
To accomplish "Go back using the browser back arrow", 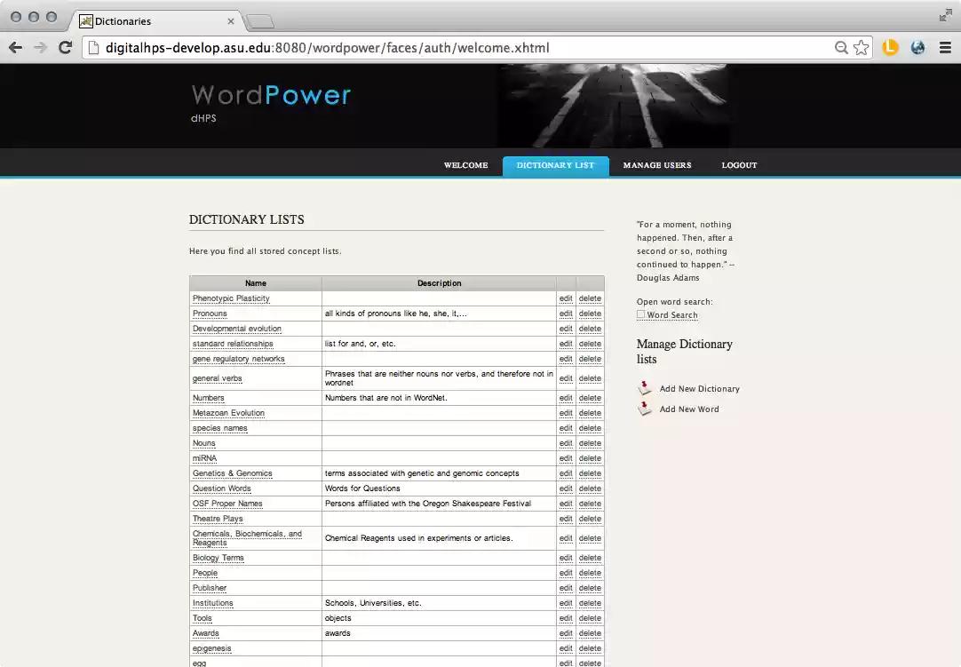I will (x=15, y=48).
